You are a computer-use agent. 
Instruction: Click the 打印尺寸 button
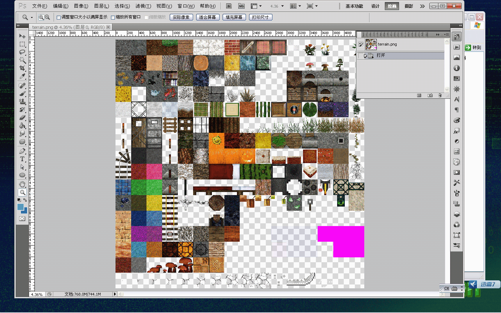tap(260, 17)
